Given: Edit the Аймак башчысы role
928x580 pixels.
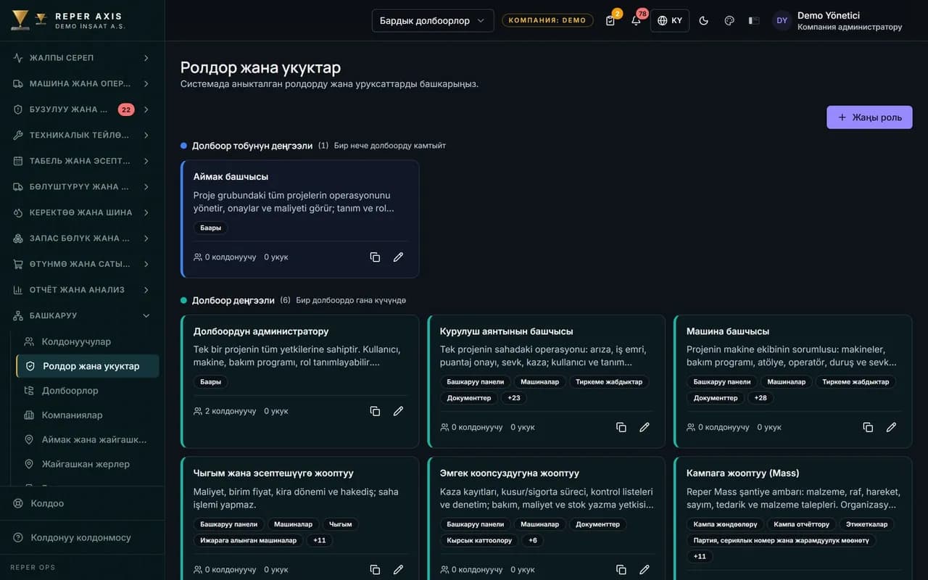Looking at the screenshot, I should pyautogui.click(x=398, y=257).
